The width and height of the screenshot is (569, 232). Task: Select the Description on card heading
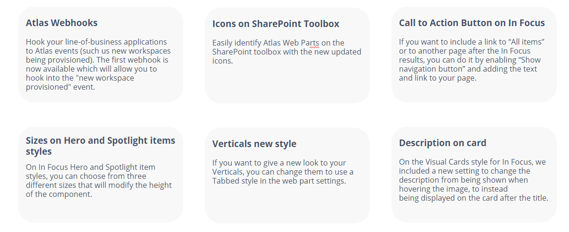tap(443, 143)
